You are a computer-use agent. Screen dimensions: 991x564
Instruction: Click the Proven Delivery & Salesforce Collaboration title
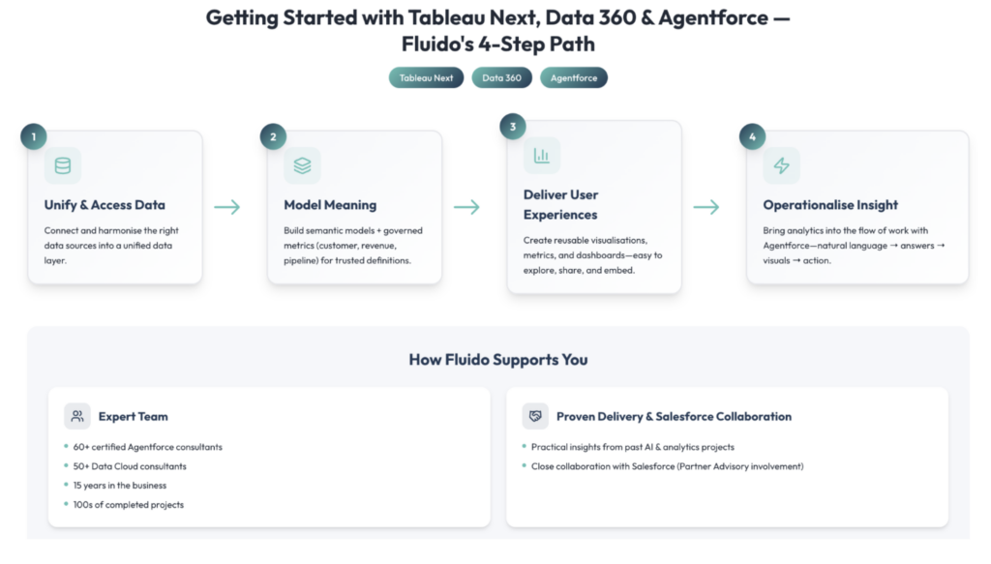tap(674, 416)
